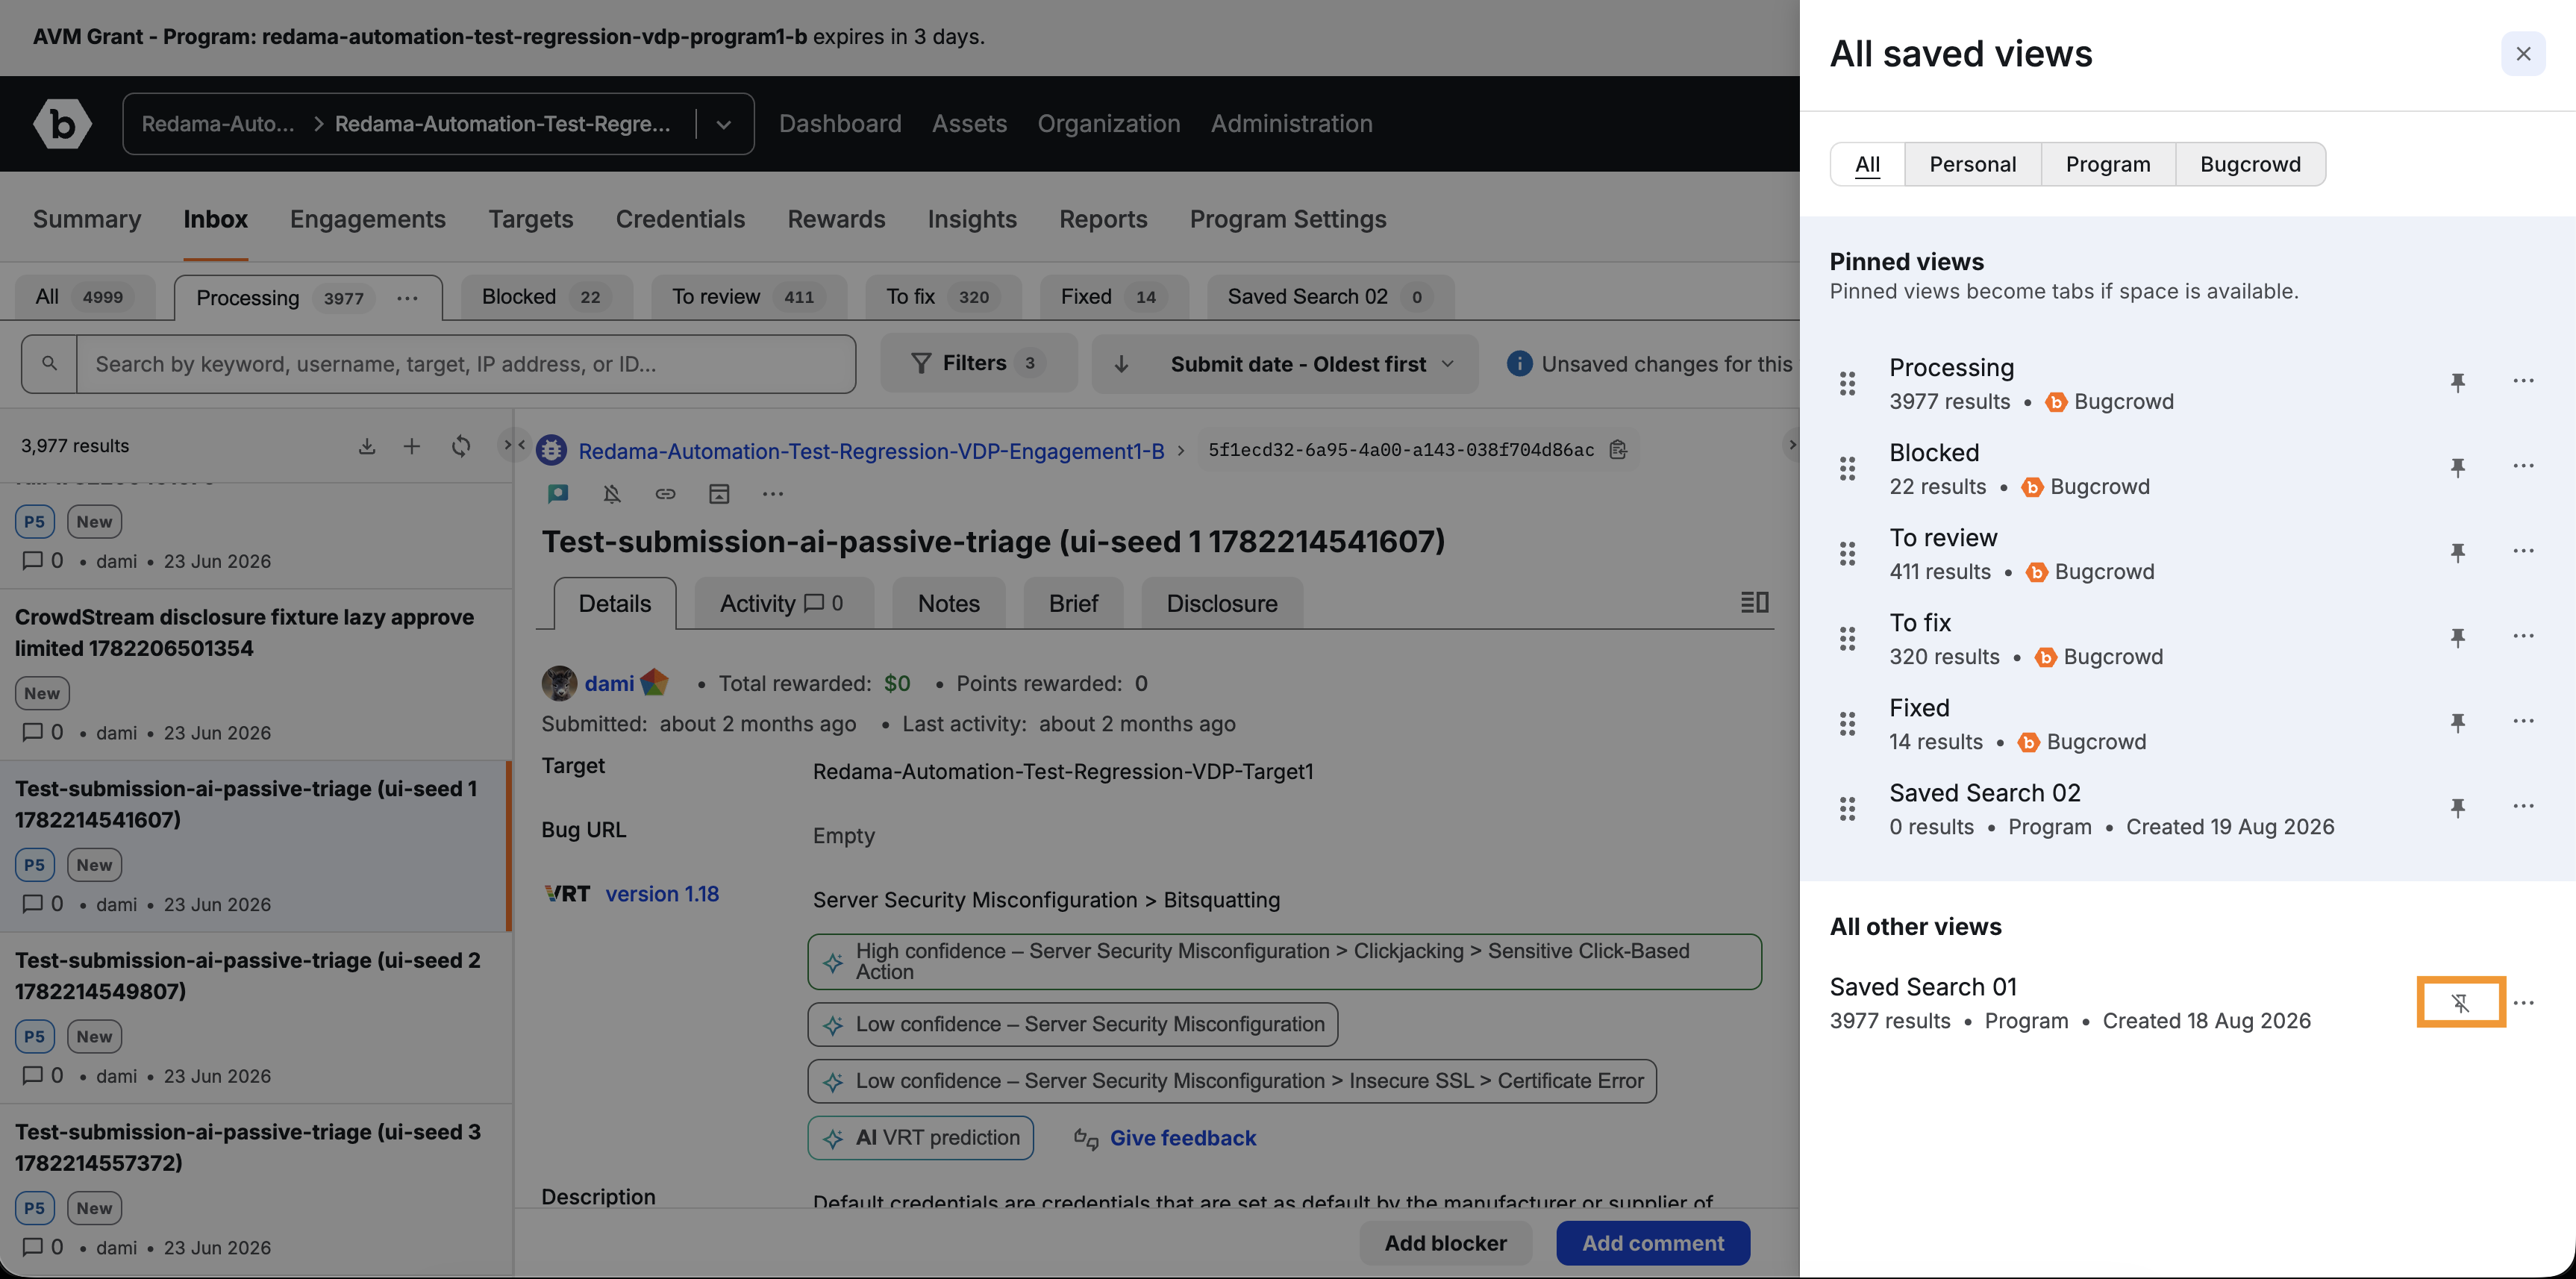Open more options for To fix view

click(x=2523, y=636)
